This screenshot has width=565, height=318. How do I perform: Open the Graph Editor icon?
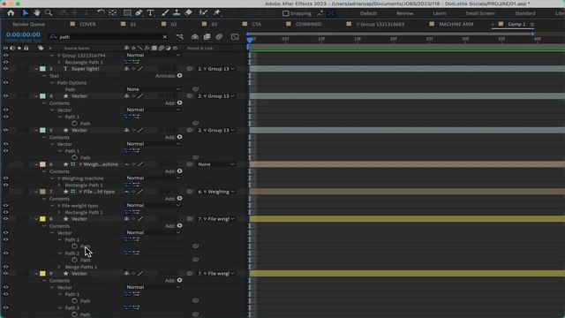pos(235,37)
